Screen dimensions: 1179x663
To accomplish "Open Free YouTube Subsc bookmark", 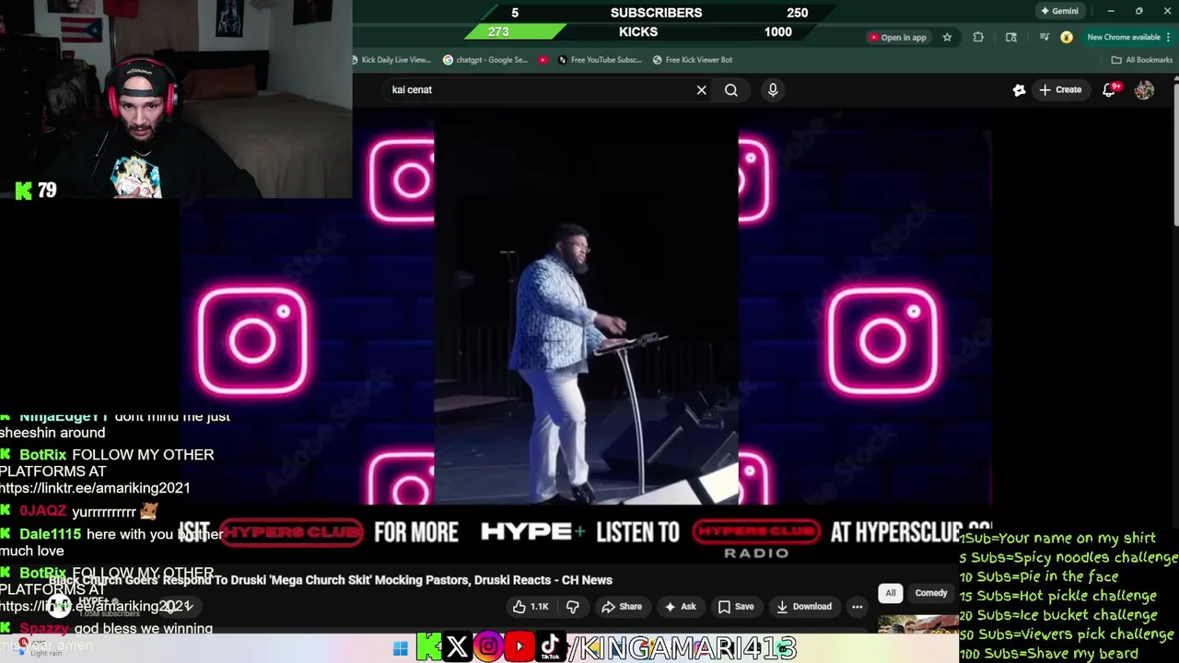I will tap(600, 60).
